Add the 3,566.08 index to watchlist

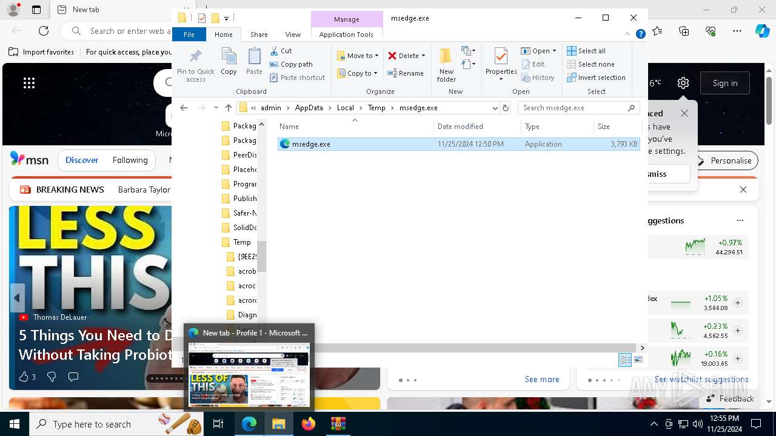coord(738,302)
